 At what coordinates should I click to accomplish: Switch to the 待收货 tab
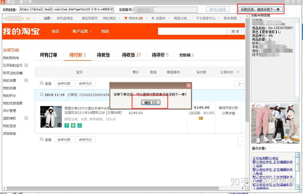[x=129, y=55]
